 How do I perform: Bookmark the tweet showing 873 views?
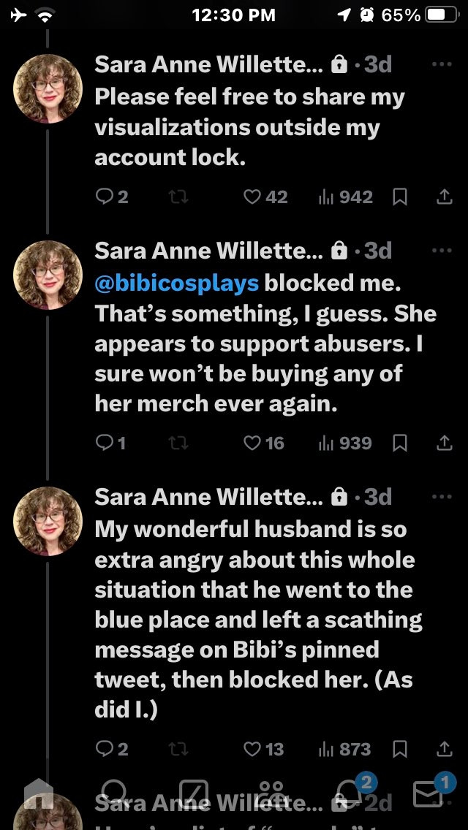[400, 749]
